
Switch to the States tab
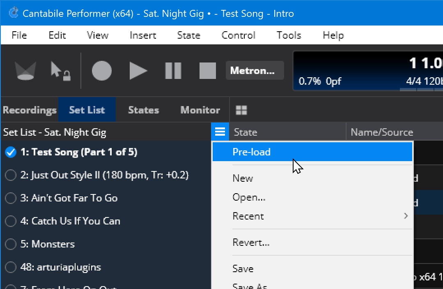tap(144, 110)
